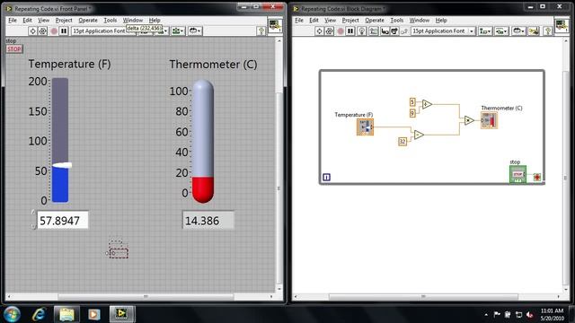Screen dimensions: 575x323
Task: Open Front Panel context help question mark
Action: pyautogui.click(x=261, y=31)
